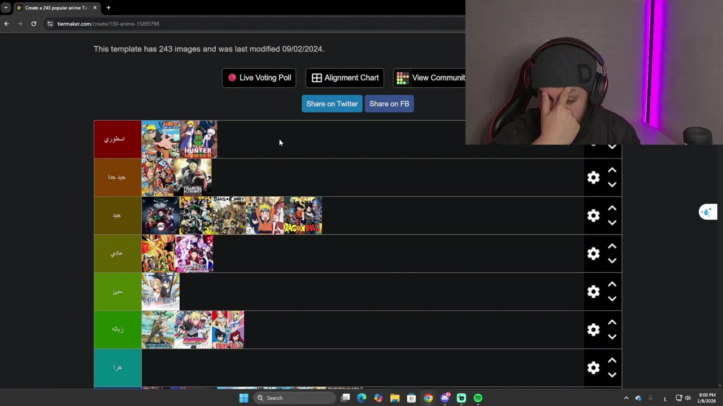Close the tiermaker browser tab

(x=95, y=8)
